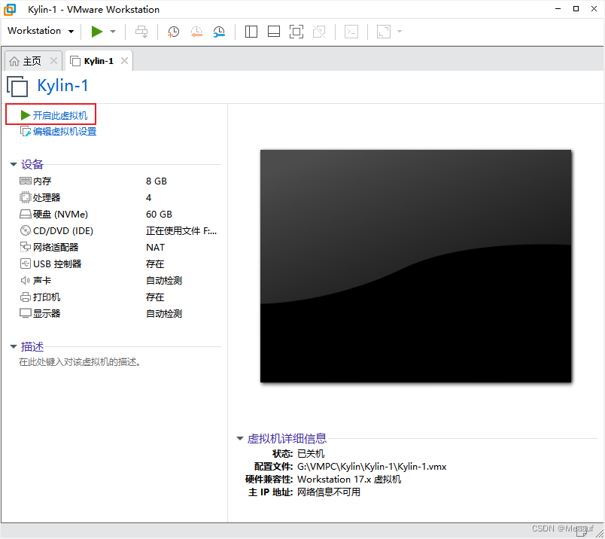The width and height of the screenshot is (605, 539).
Task: Select the 60 GB disk value
Action: (159, 215)
